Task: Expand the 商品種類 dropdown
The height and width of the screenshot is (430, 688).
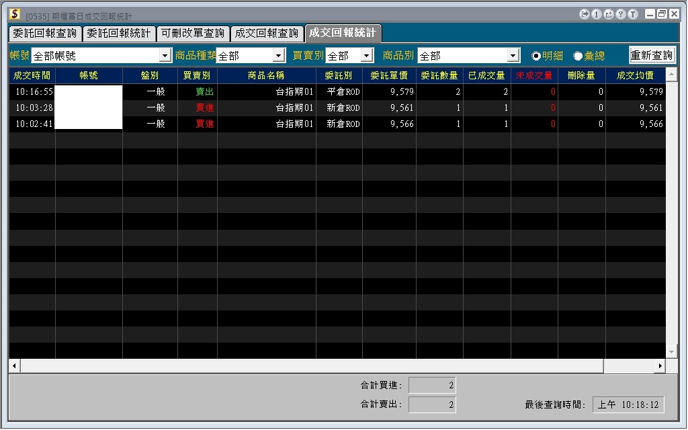Action: (x=279, y=56)
